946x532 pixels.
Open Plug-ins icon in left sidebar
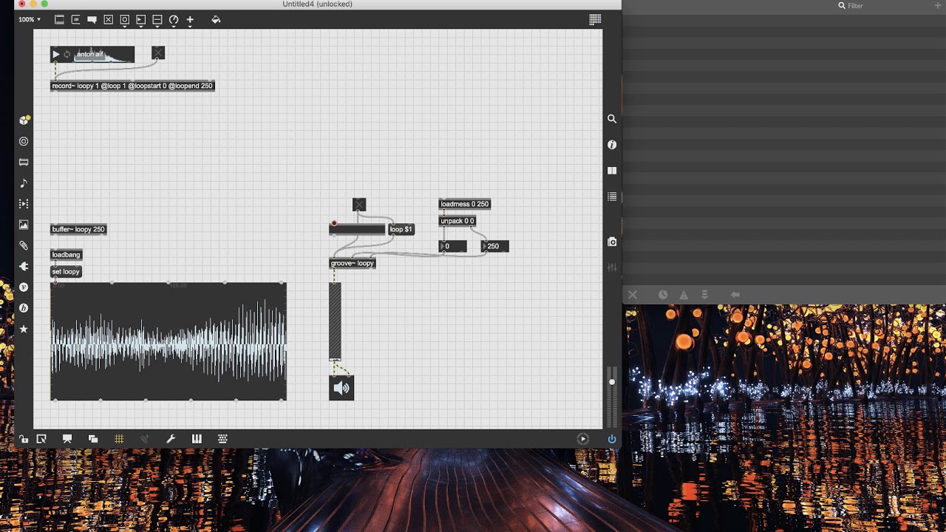coord(24,266)
